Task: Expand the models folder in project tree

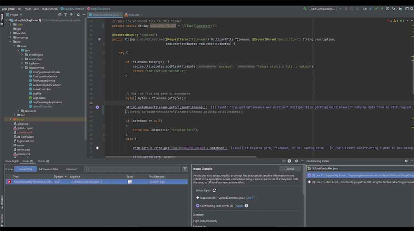Action: pyautogui.click(x=11, y=33)
